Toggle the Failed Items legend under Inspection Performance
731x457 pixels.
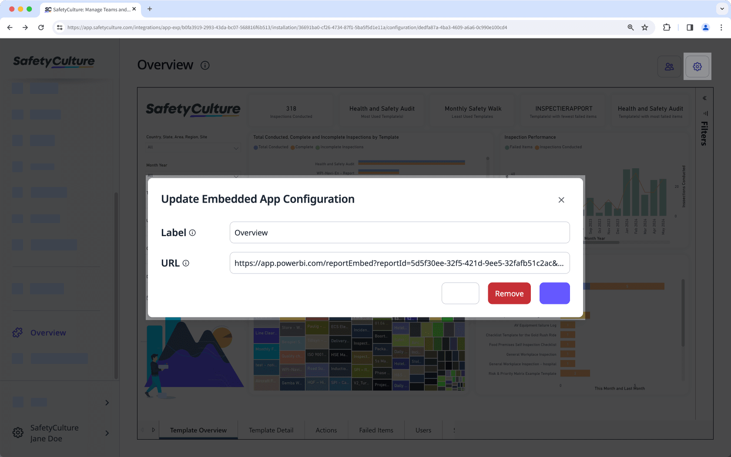(x=518, y=147)
